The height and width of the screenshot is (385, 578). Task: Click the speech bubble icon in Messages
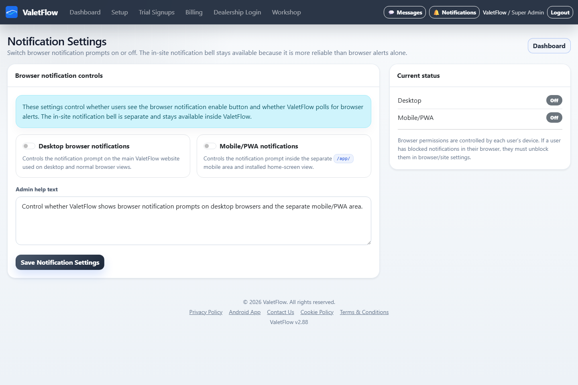tap(391, 12)
